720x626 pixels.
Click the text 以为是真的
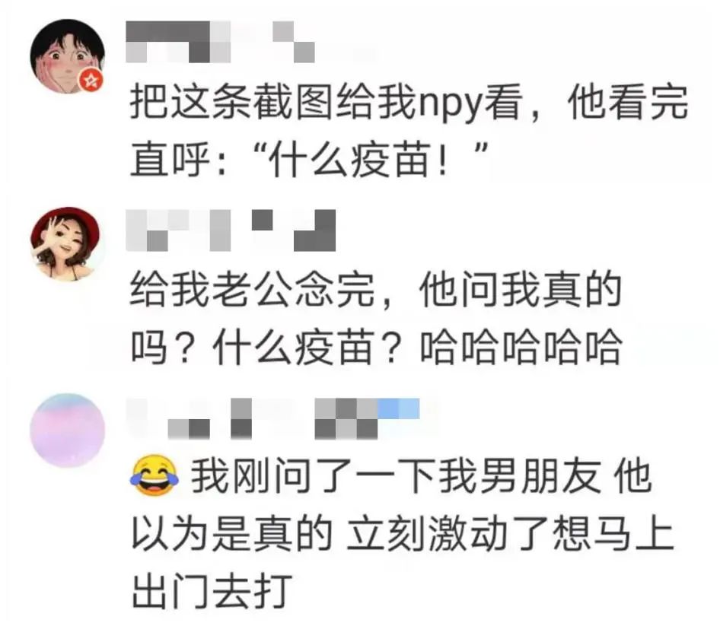tap(232, 534)
